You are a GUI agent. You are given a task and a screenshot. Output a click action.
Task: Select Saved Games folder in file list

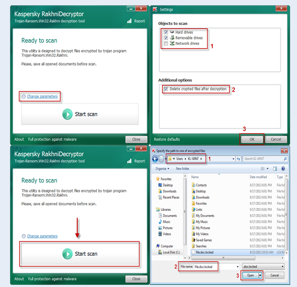tap(202, 240)
